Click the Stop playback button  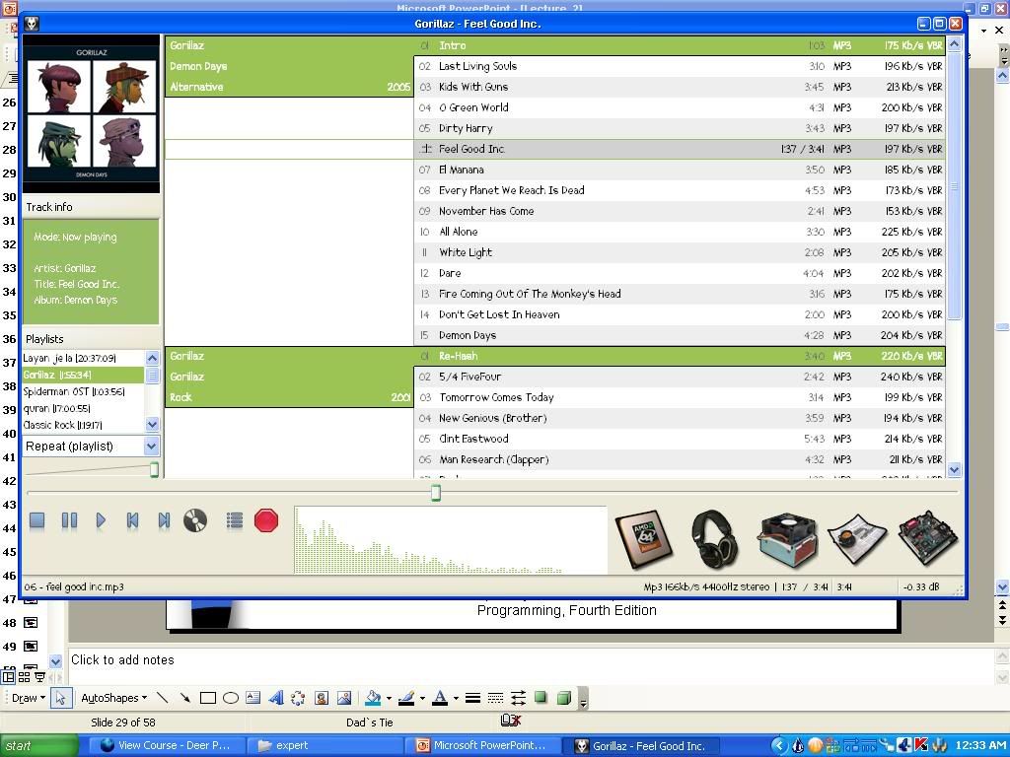37,520
